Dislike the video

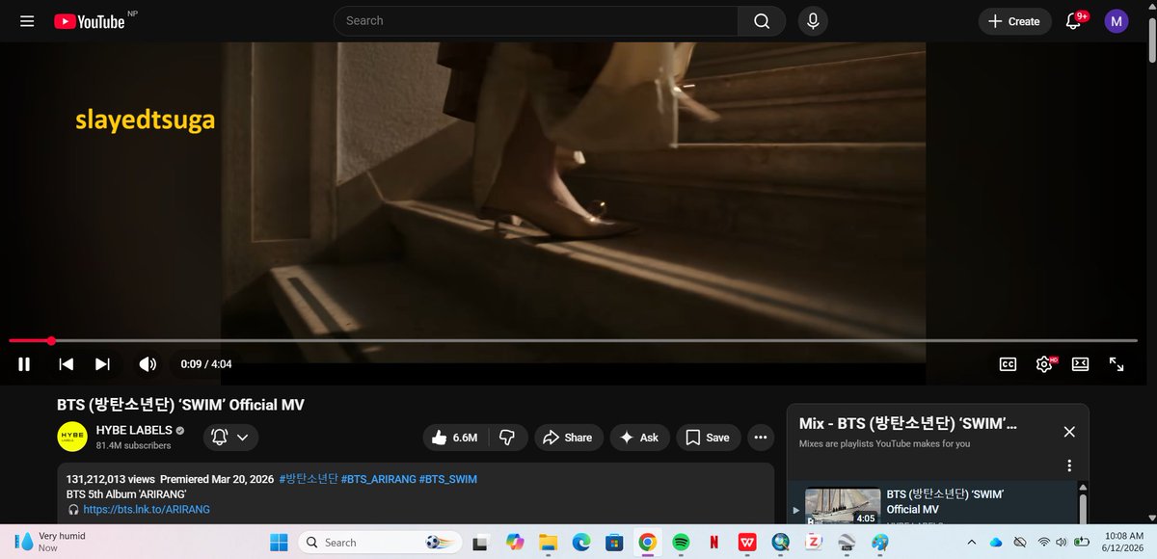coord(506,438)
